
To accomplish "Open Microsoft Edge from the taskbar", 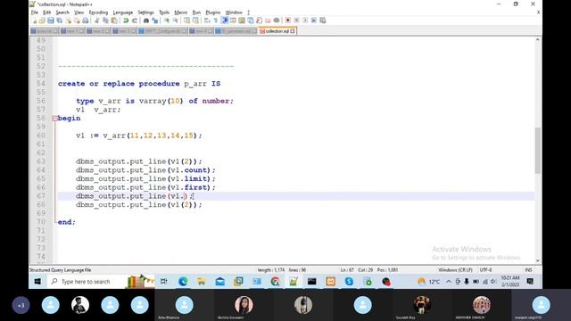I will (x=183, y=282).
